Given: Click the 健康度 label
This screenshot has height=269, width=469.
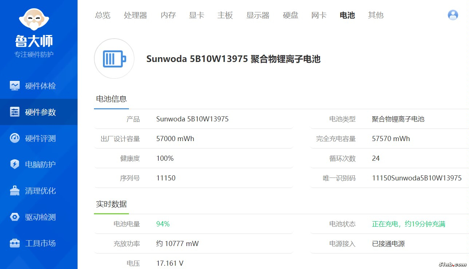Looking at the screenshot, I should 130,158.
